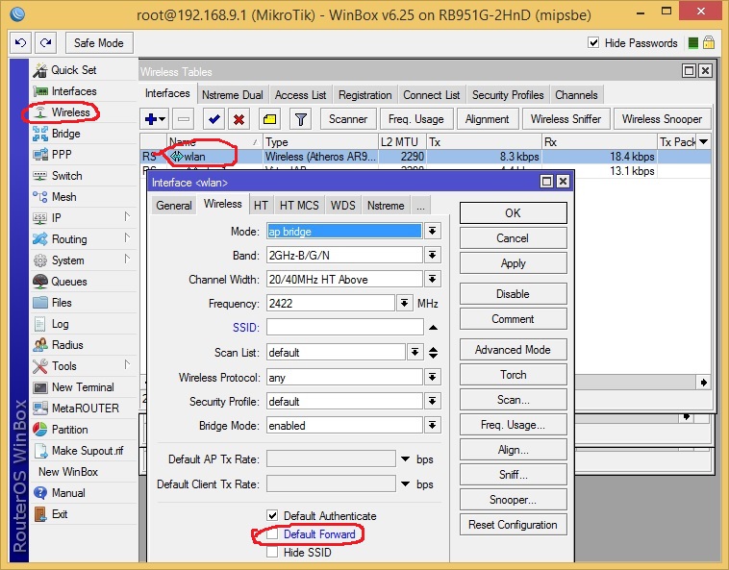Open the table columns dropdown arrow
Image resolution: width=729 pixels, height=570 pixels.
click(703, 141)
